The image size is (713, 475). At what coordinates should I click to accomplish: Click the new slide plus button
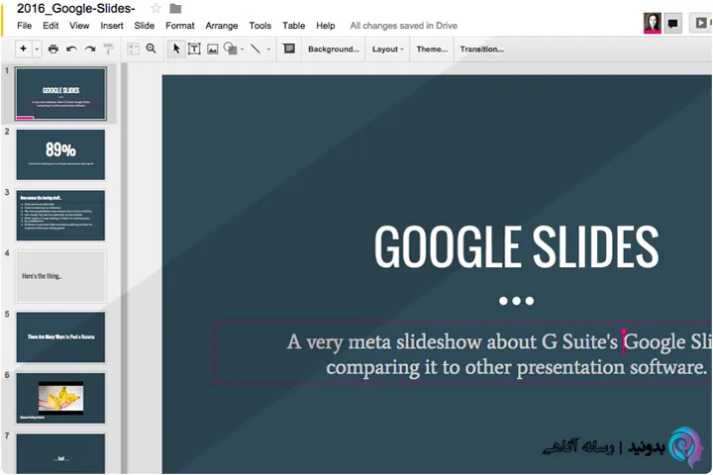(24, 48)
